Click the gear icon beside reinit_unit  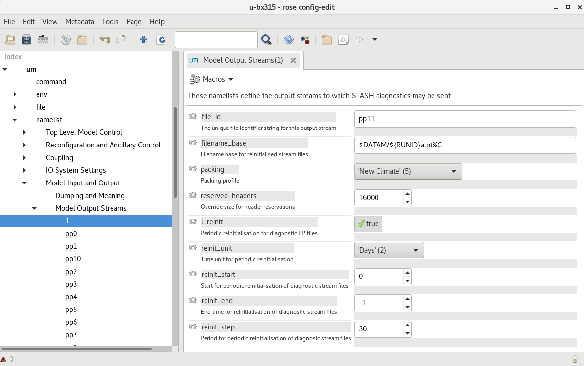click(x=192, y=248)
